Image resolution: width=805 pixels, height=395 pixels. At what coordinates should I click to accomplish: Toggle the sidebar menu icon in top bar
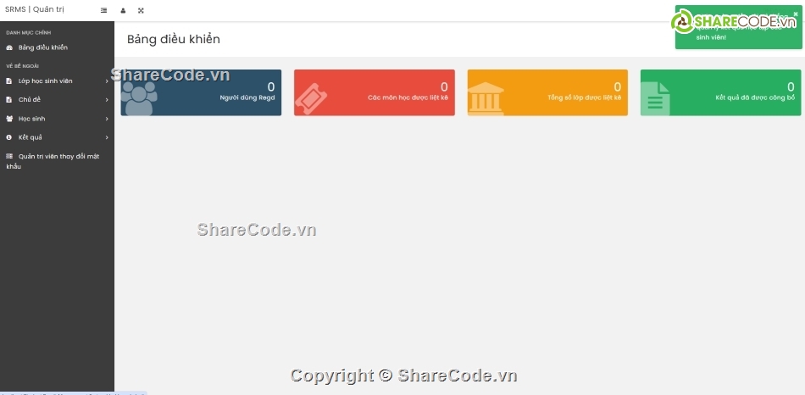104,10
